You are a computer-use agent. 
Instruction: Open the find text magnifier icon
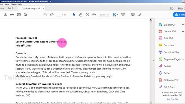pyautogui.click(x=25, y=15)
